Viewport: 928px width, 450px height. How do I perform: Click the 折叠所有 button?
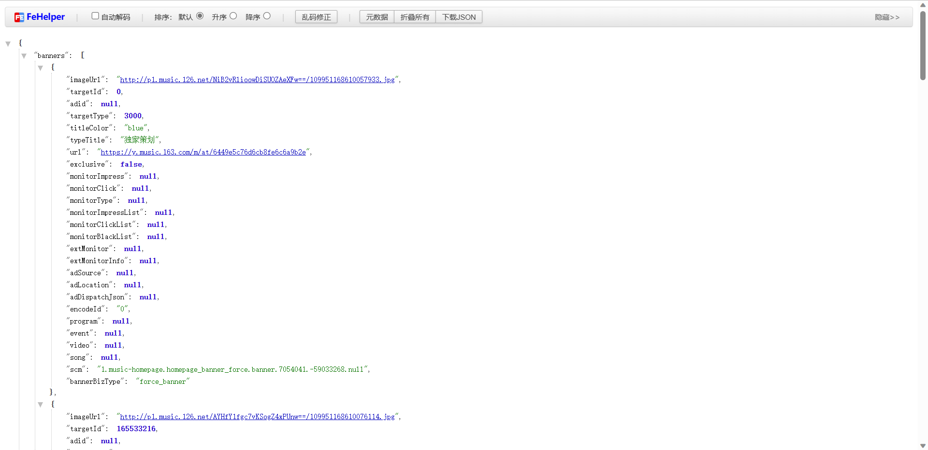tap(415, 17)
